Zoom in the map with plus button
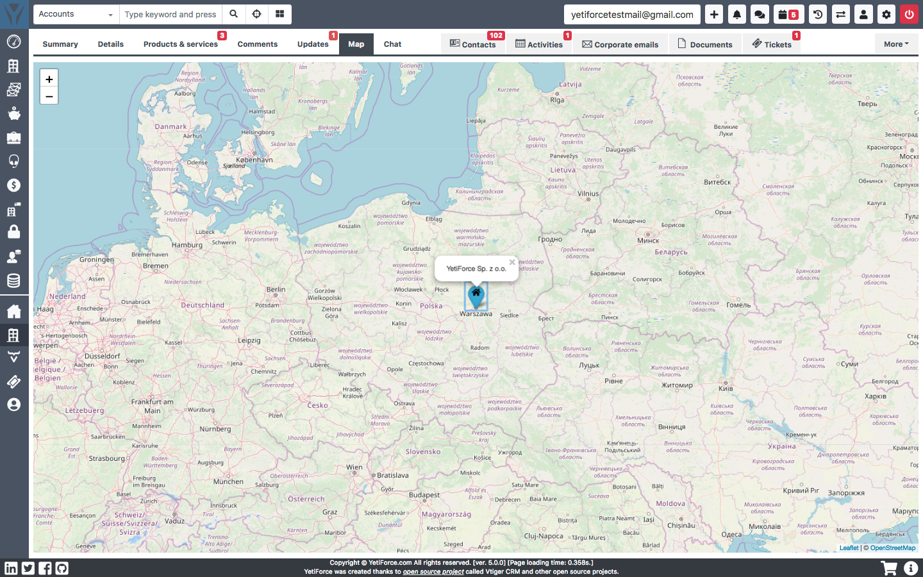Screen dimensions: 923x577 49,79
